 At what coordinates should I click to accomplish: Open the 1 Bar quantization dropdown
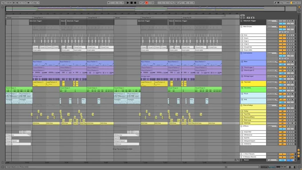(36, 3)
